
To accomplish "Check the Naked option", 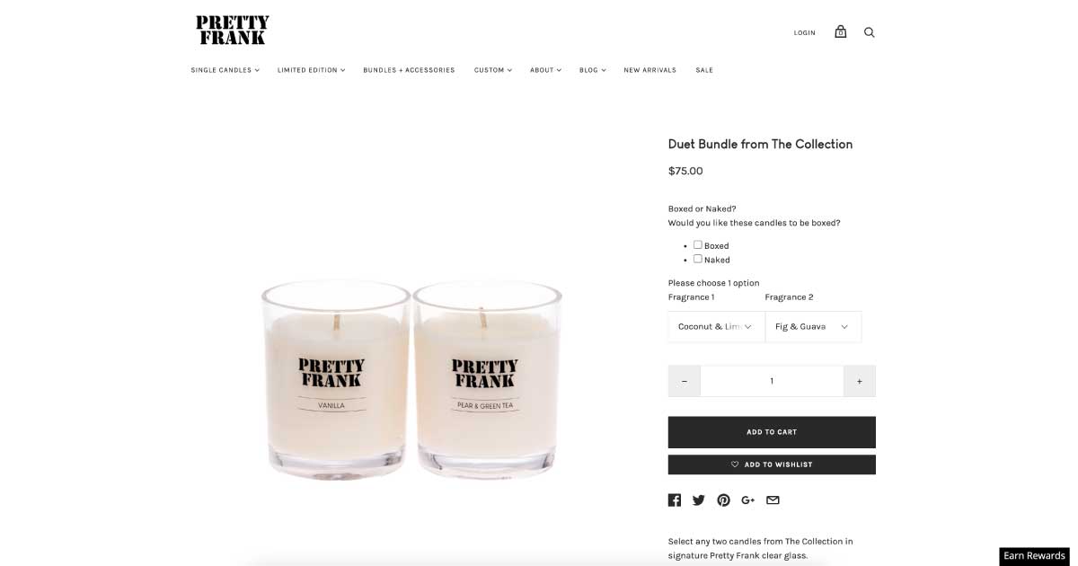I will pyautogui.click(x=698, y=259).
